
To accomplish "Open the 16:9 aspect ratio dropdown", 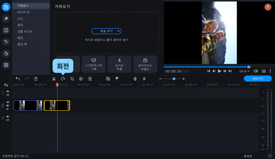I will click(244, 71).
